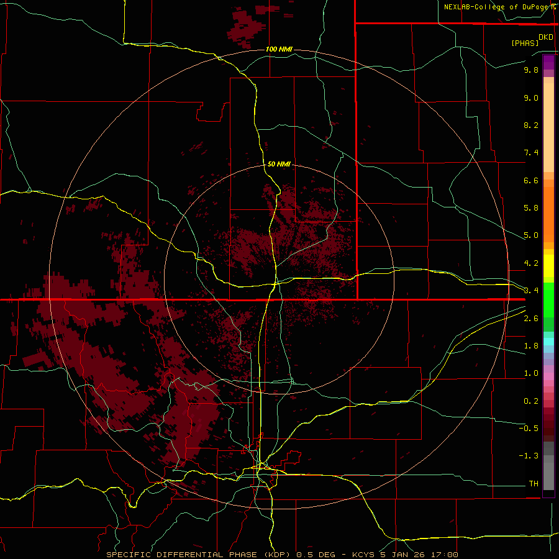Click the orange segment of the color bar
The width and height of the screenshot is (559, 559).
coord(548,215)
